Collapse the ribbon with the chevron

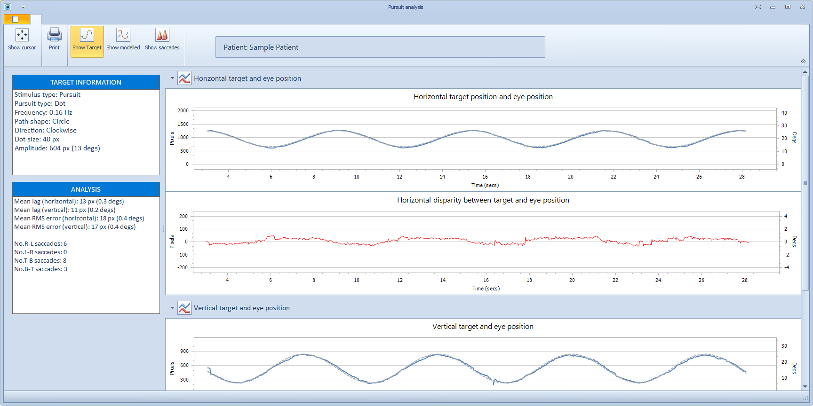[x=803, y=61]
